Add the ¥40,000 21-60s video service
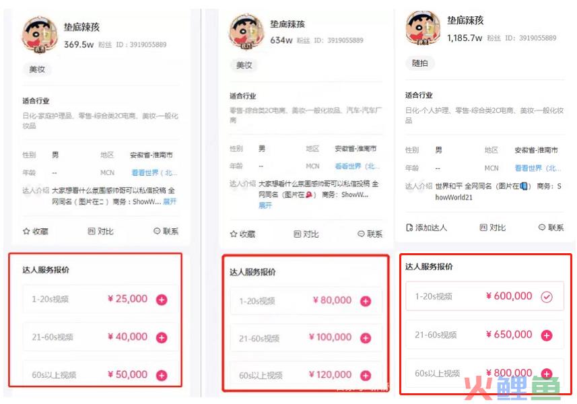Image resolution: width=577 pixels, height=404 pixels. click(162, 337)
